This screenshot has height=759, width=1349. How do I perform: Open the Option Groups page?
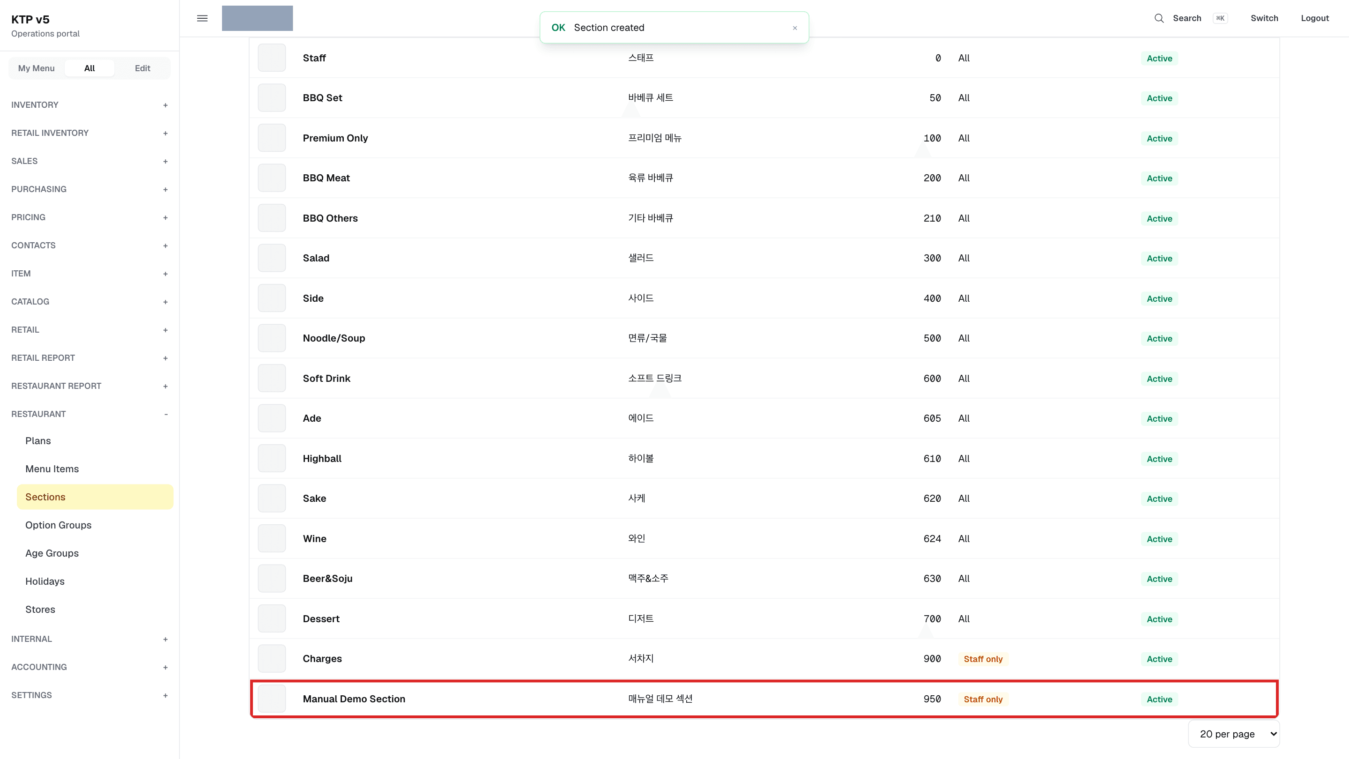tap(95, 525)
